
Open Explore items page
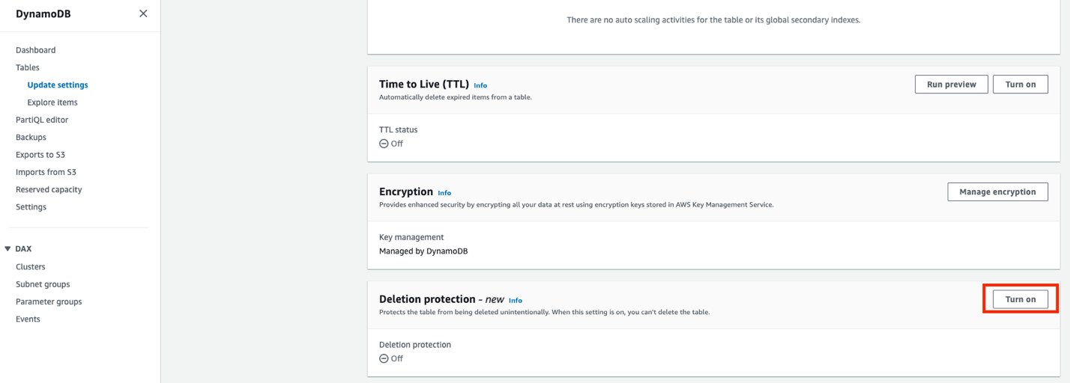[x=52, y=102]
